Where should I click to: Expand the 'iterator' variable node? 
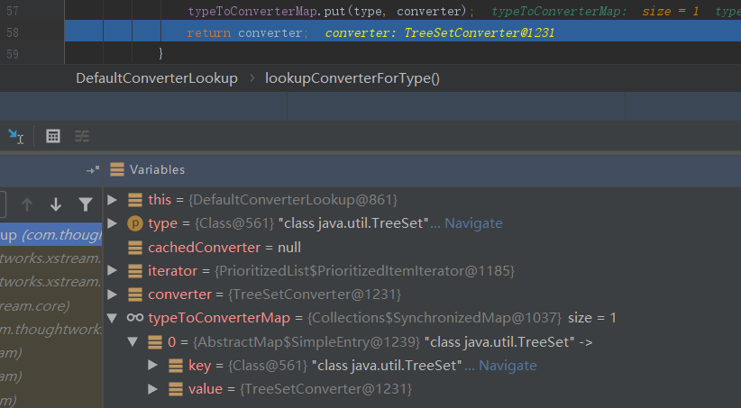pos(113,270)
